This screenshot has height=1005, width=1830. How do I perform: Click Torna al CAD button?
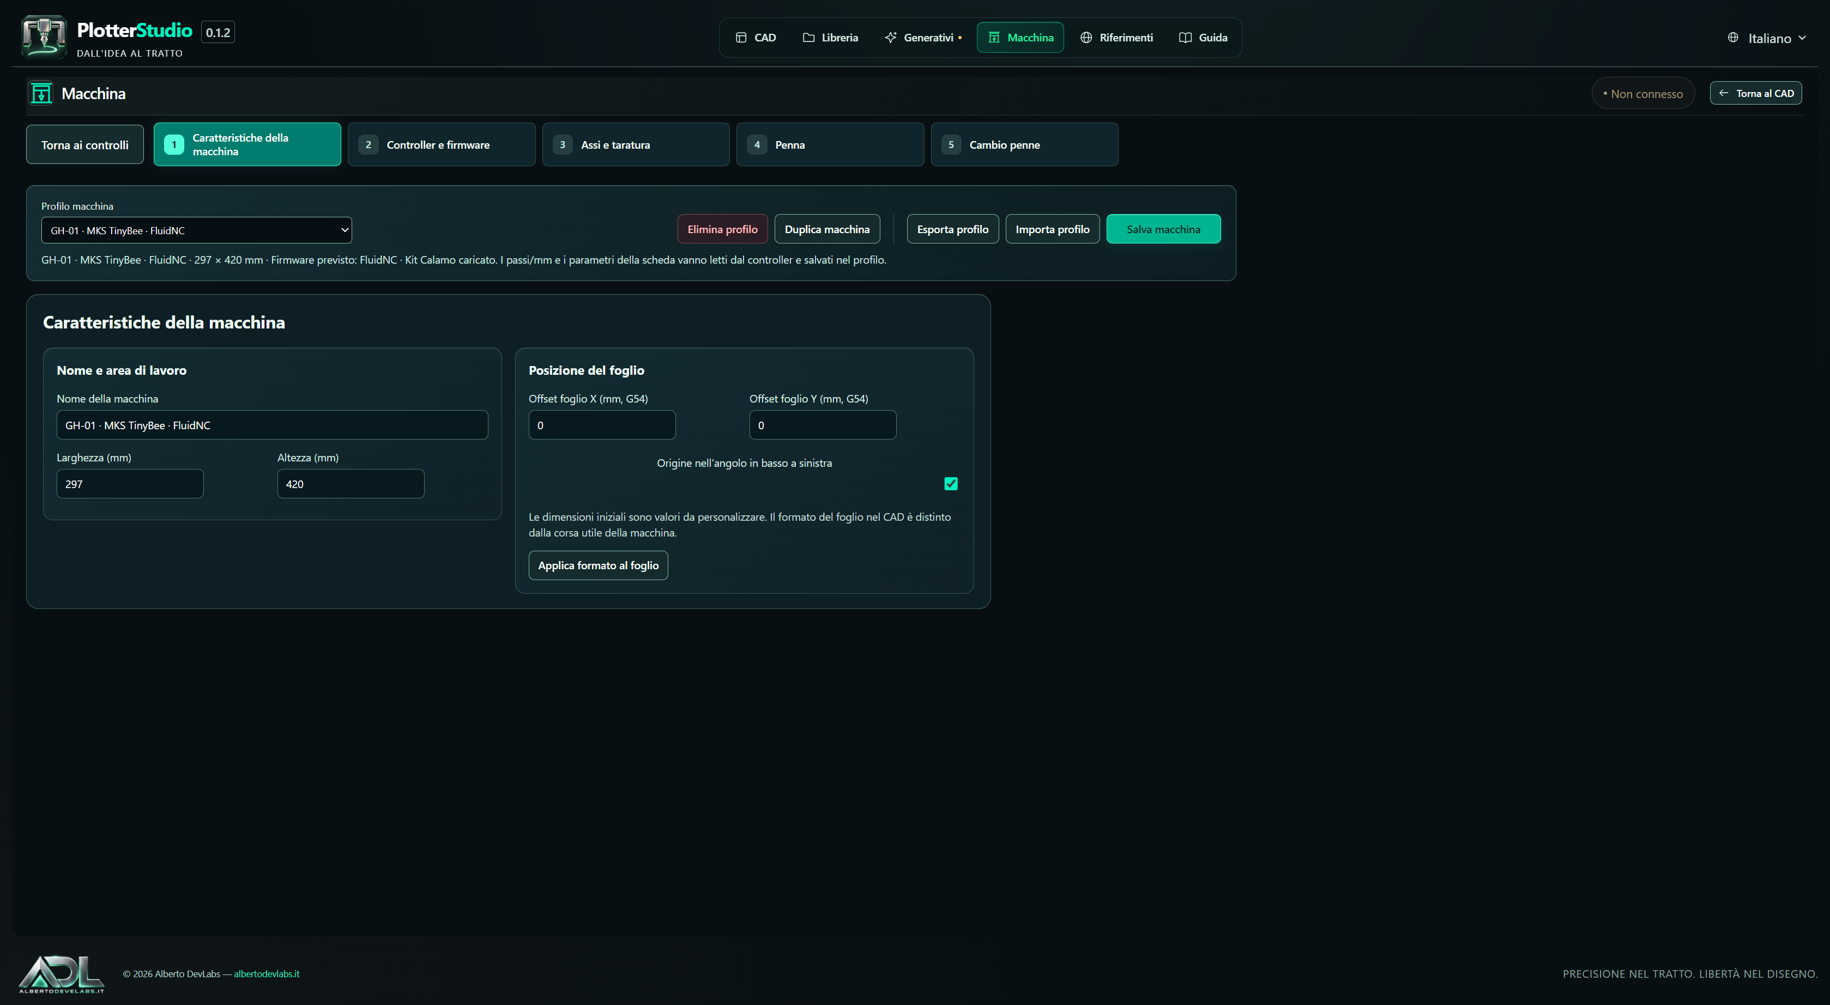pos(1755,93)
